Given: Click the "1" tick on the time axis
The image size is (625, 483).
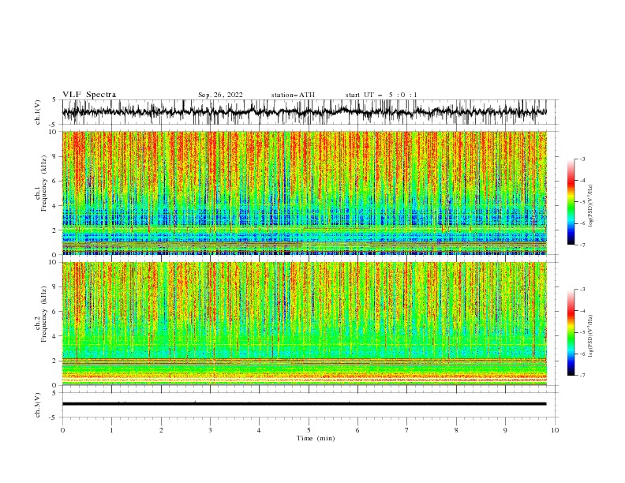Looking at the screenshot, I should point(111,430).
